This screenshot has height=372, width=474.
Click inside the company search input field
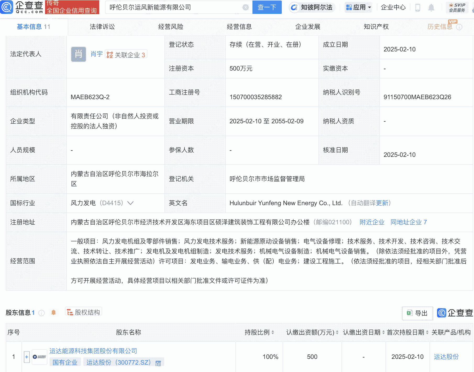(x=170, y=7)
